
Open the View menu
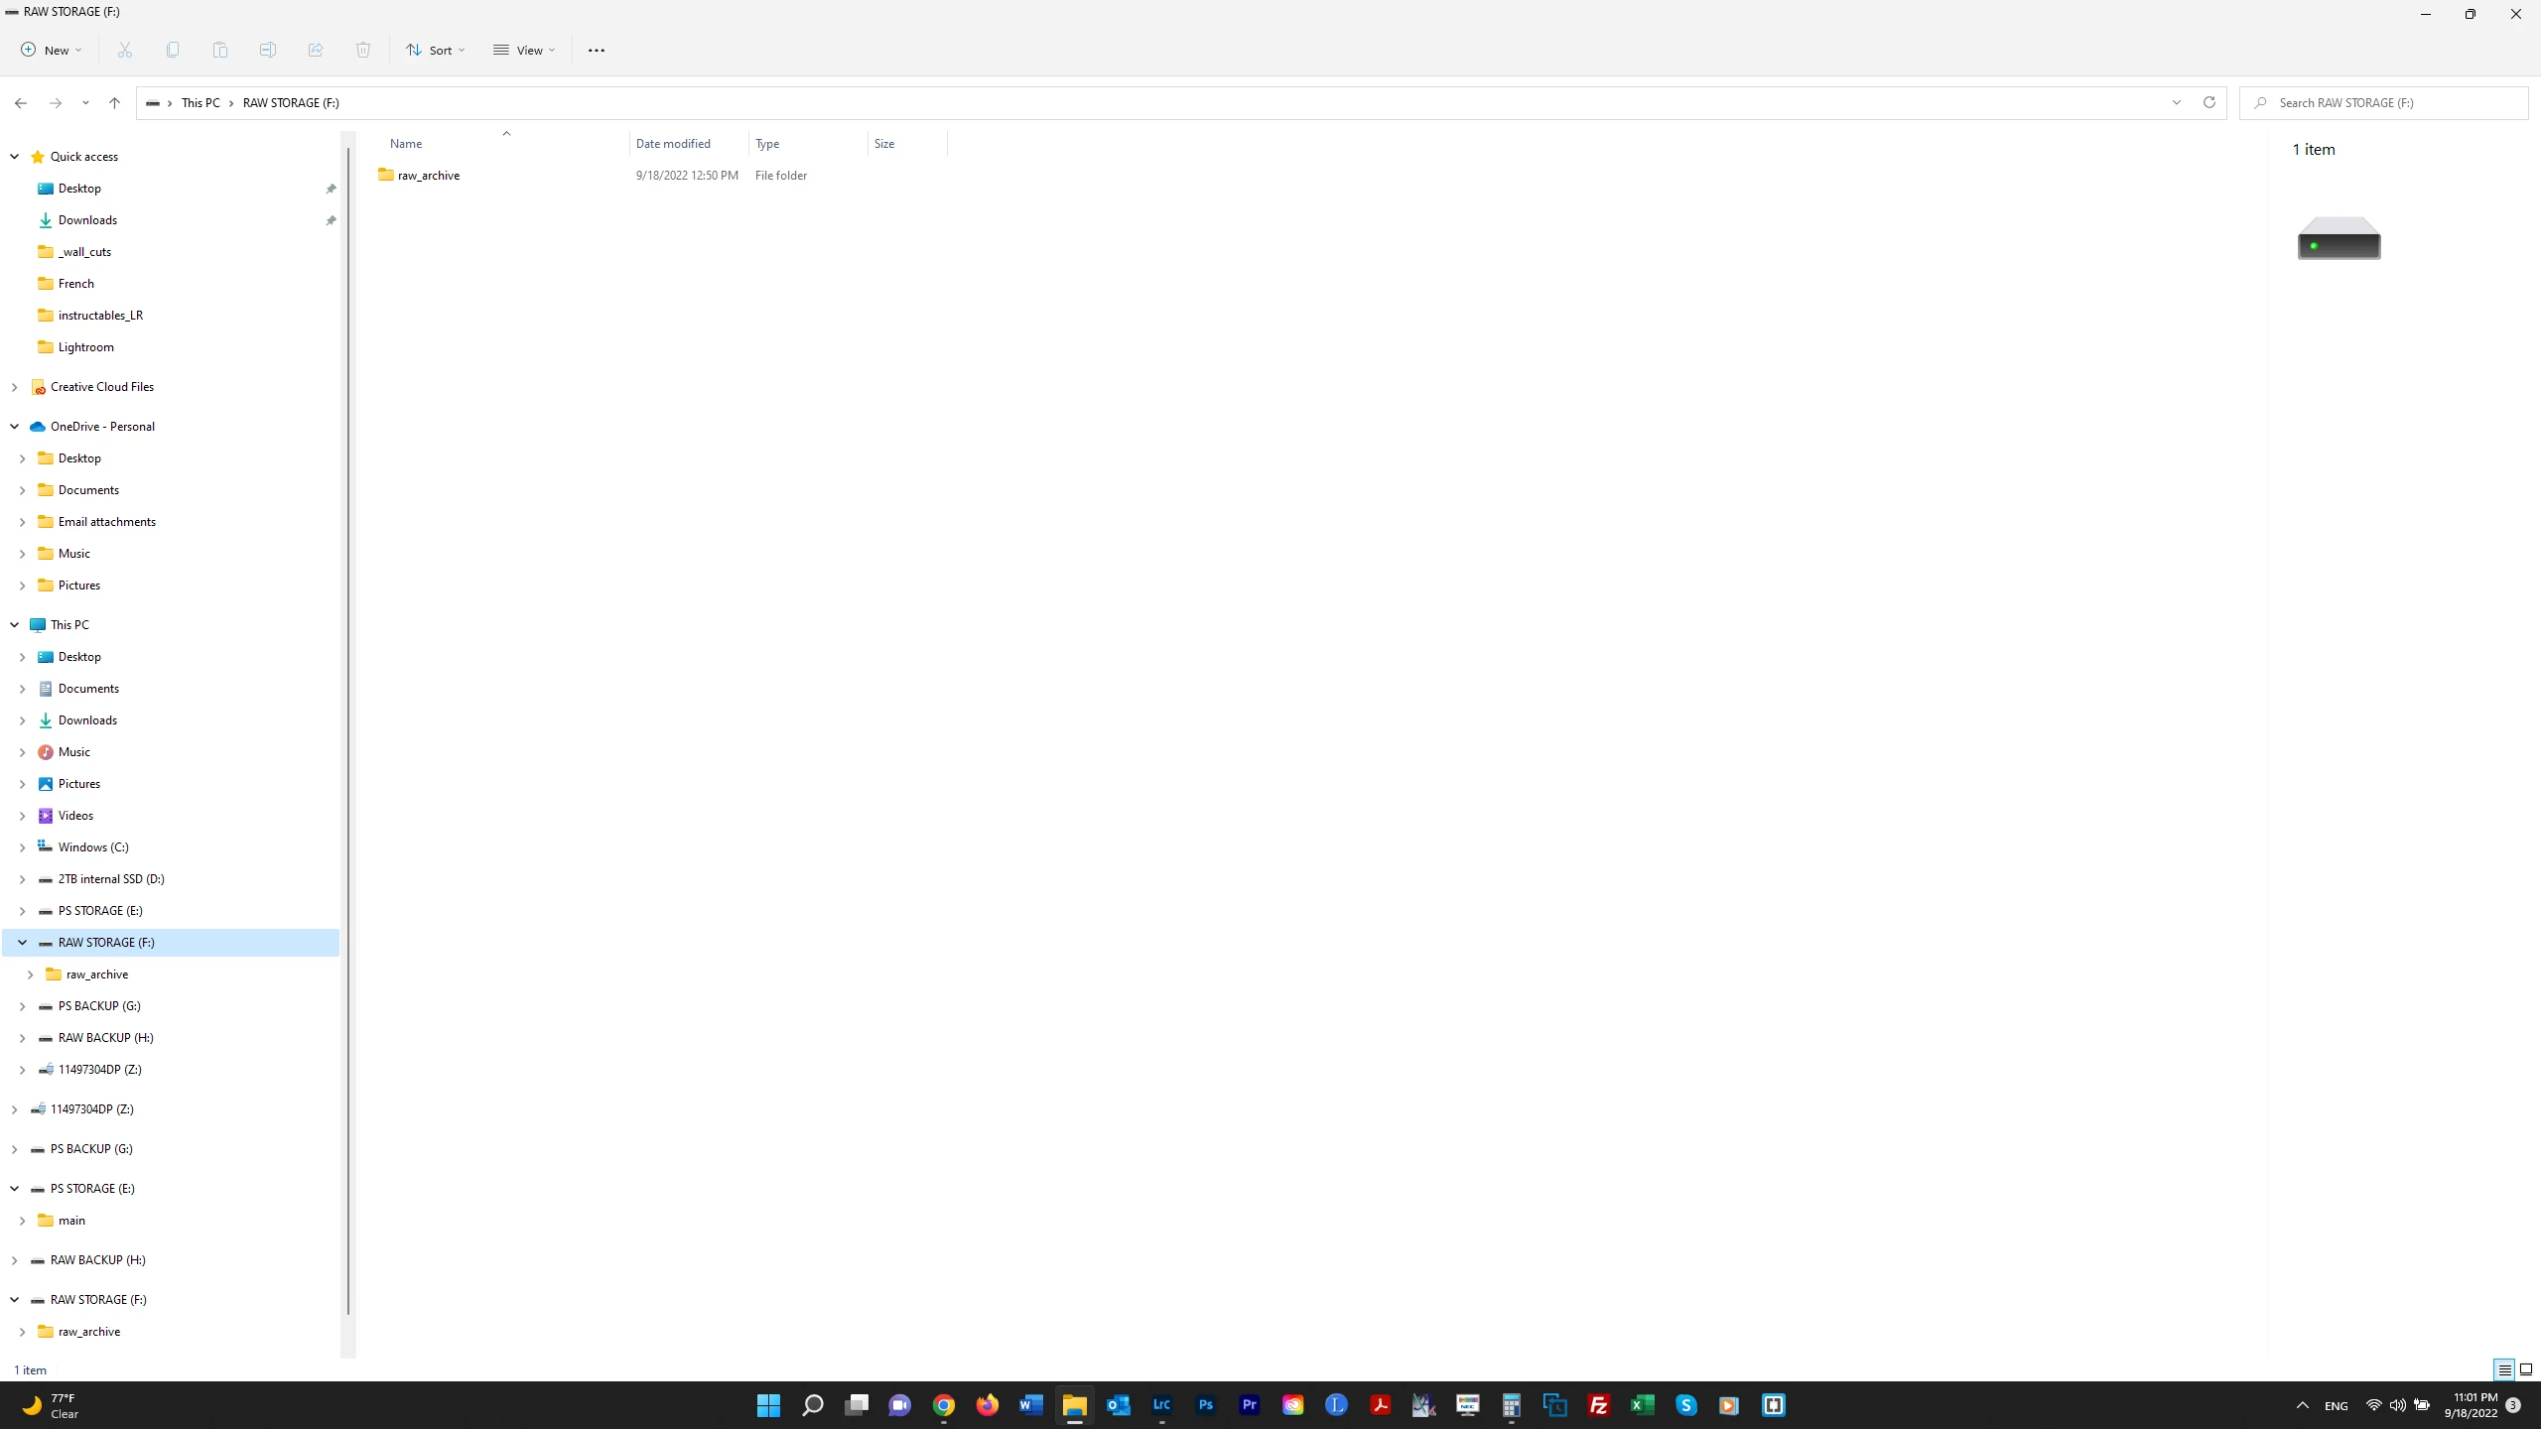(x=524, y=50)
